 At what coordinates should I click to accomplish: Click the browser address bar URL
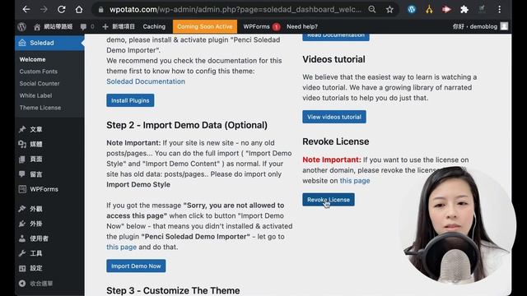(x=236, y=9)
